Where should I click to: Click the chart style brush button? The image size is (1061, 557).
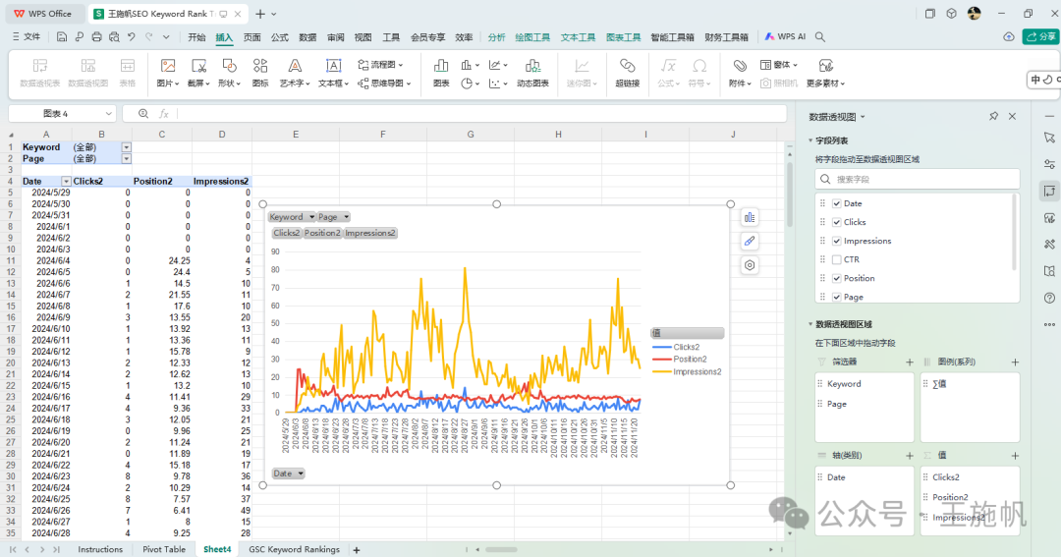pyautogui.click(x=750, y=241)
